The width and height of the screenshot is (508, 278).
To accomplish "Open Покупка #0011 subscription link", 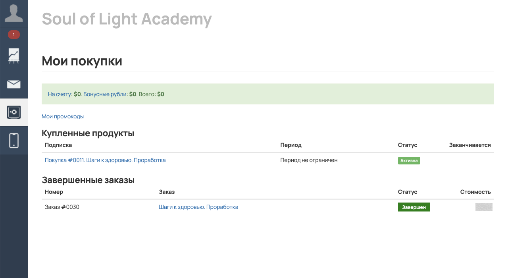I will coord(105,160).
